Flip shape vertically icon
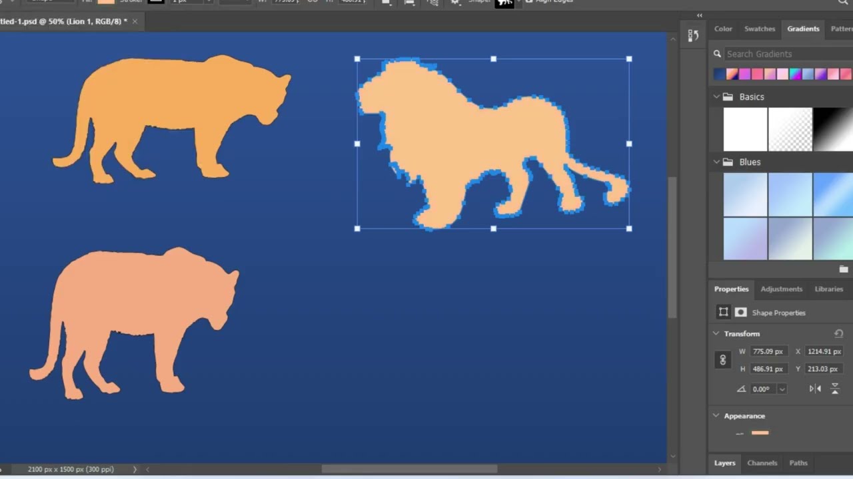 click(835, 389)
